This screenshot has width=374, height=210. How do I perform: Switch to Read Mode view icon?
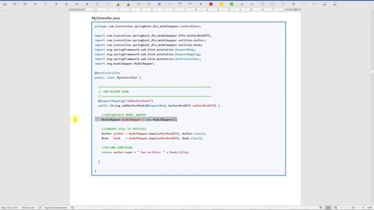coord(321,208)
